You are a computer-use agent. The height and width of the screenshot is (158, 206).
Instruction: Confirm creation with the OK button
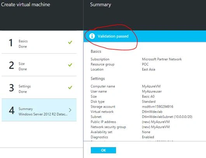(103, 150)
